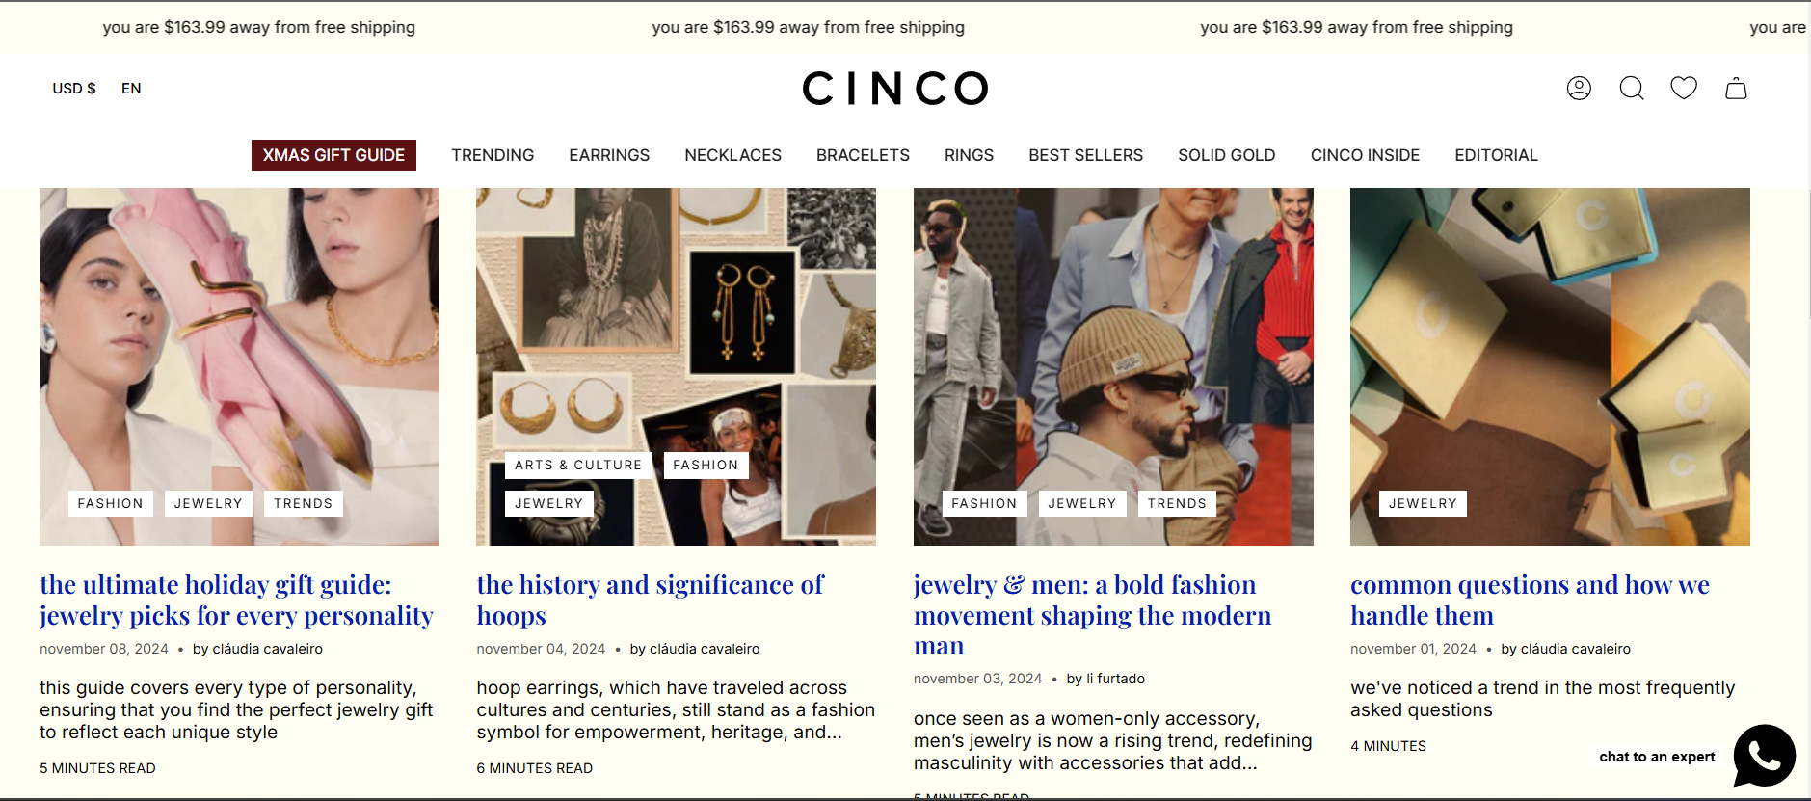This screenshot has height=801, width=1811.
Task: Select the TRENDS tag on the men's jewelry post
Action: click(x=1177, y=503)
